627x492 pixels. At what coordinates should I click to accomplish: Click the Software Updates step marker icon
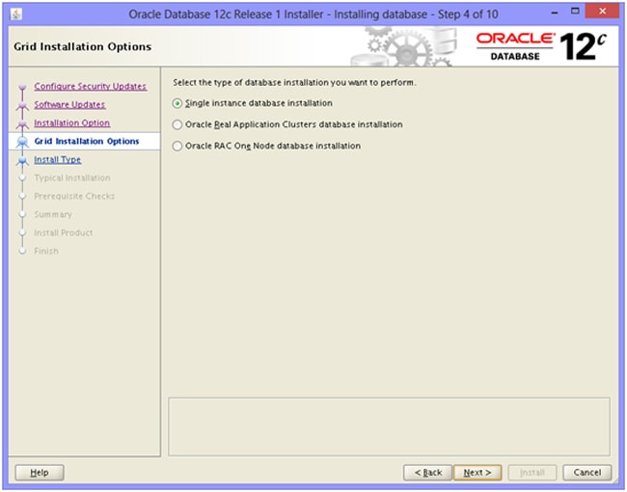22,105
